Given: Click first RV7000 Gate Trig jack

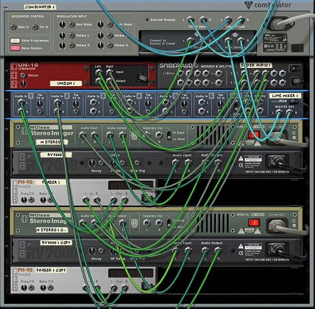Looking at the screenshot, I should 137,162.
